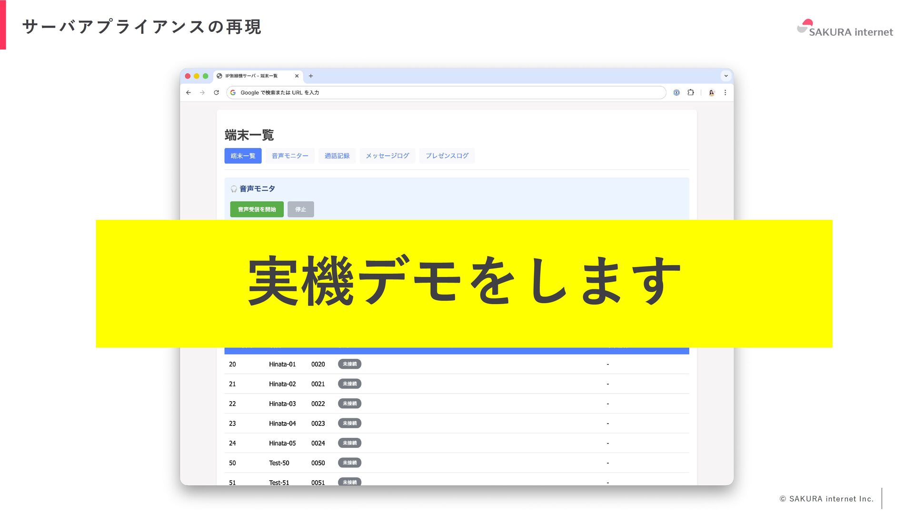
Task: Open the メッセージログ tab
Action: pyautogui.click(x=387, y=156)
